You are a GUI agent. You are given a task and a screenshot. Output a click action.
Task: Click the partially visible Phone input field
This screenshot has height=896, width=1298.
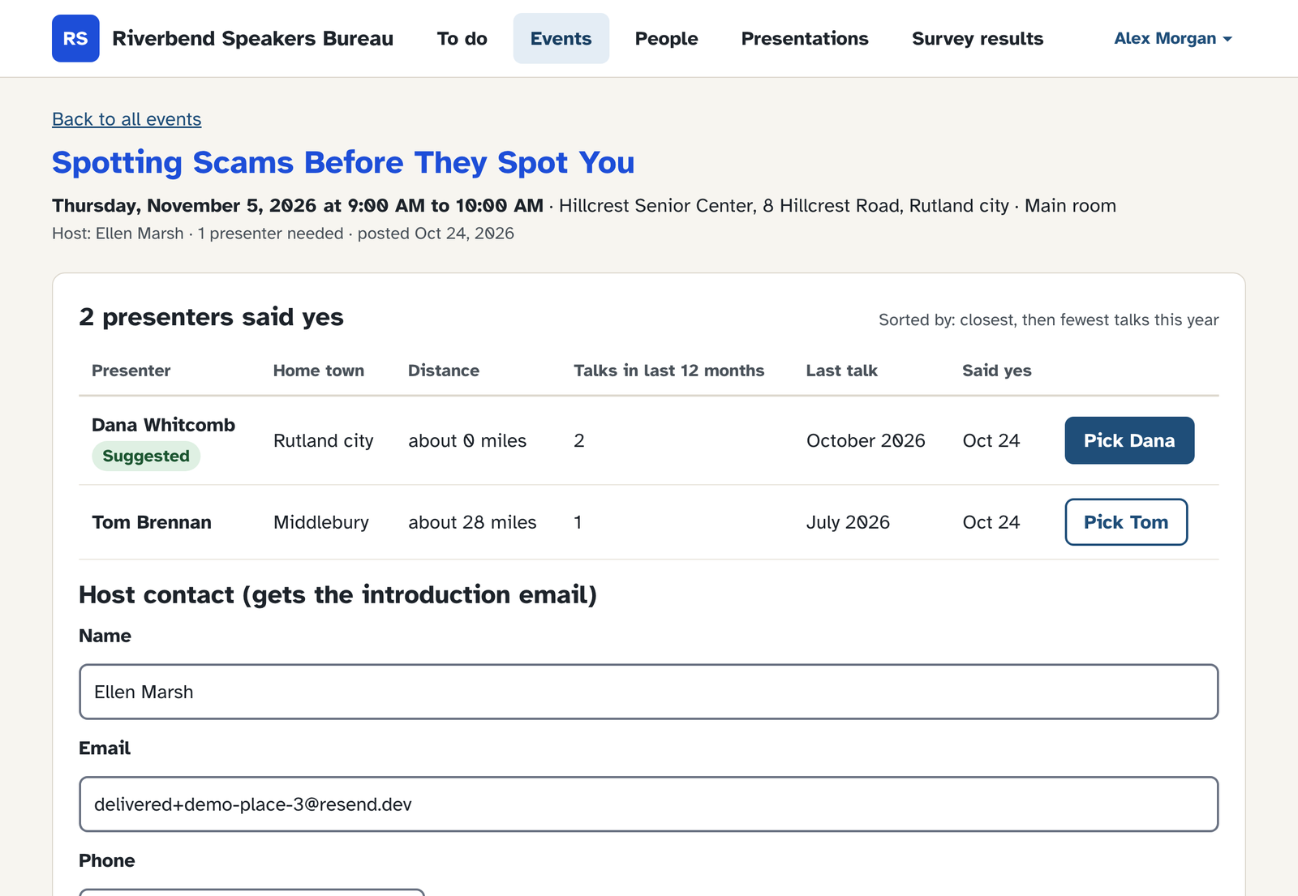coord(252,892)
